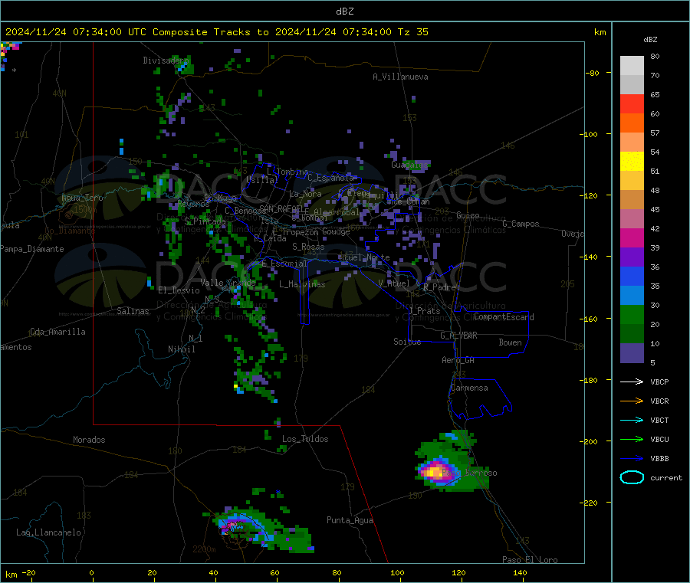Select the slate purple 5-10 dBZ band
The image size is (690, 583).
point(632,353)
